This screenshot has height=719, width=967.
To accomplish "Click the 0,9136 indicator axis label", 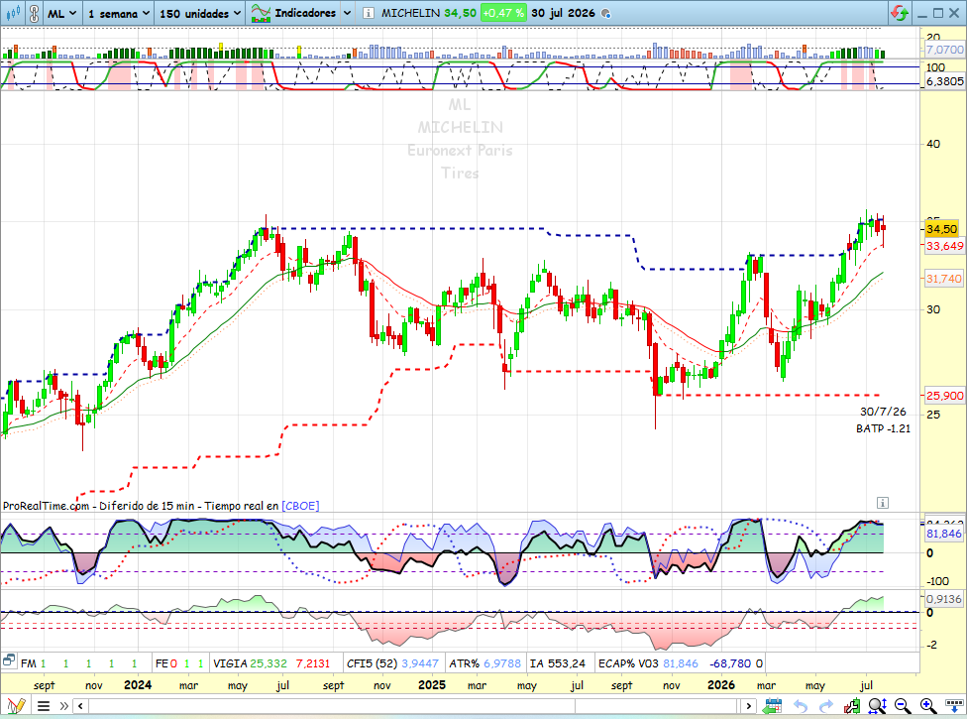I will click(x=943, y=599).
